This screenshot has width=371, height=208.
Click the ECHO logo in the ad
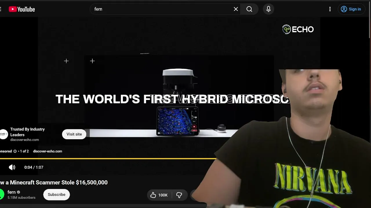click(x=298, y=29)
